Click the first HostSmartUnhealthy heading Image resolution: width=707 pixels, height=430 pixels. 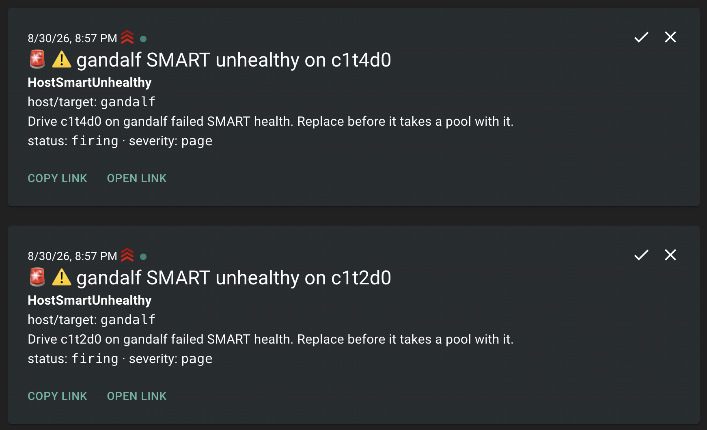[90, 82]
